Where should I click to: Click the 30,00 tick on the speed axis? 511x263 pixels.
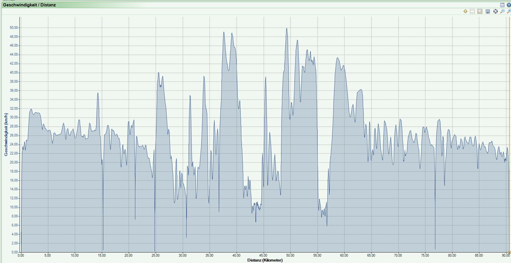[x=14, y=118]
